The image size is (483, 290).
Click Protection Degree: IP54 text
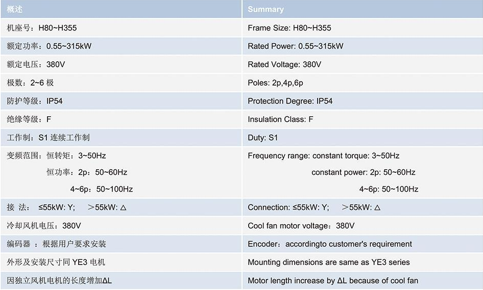point(290,101)
